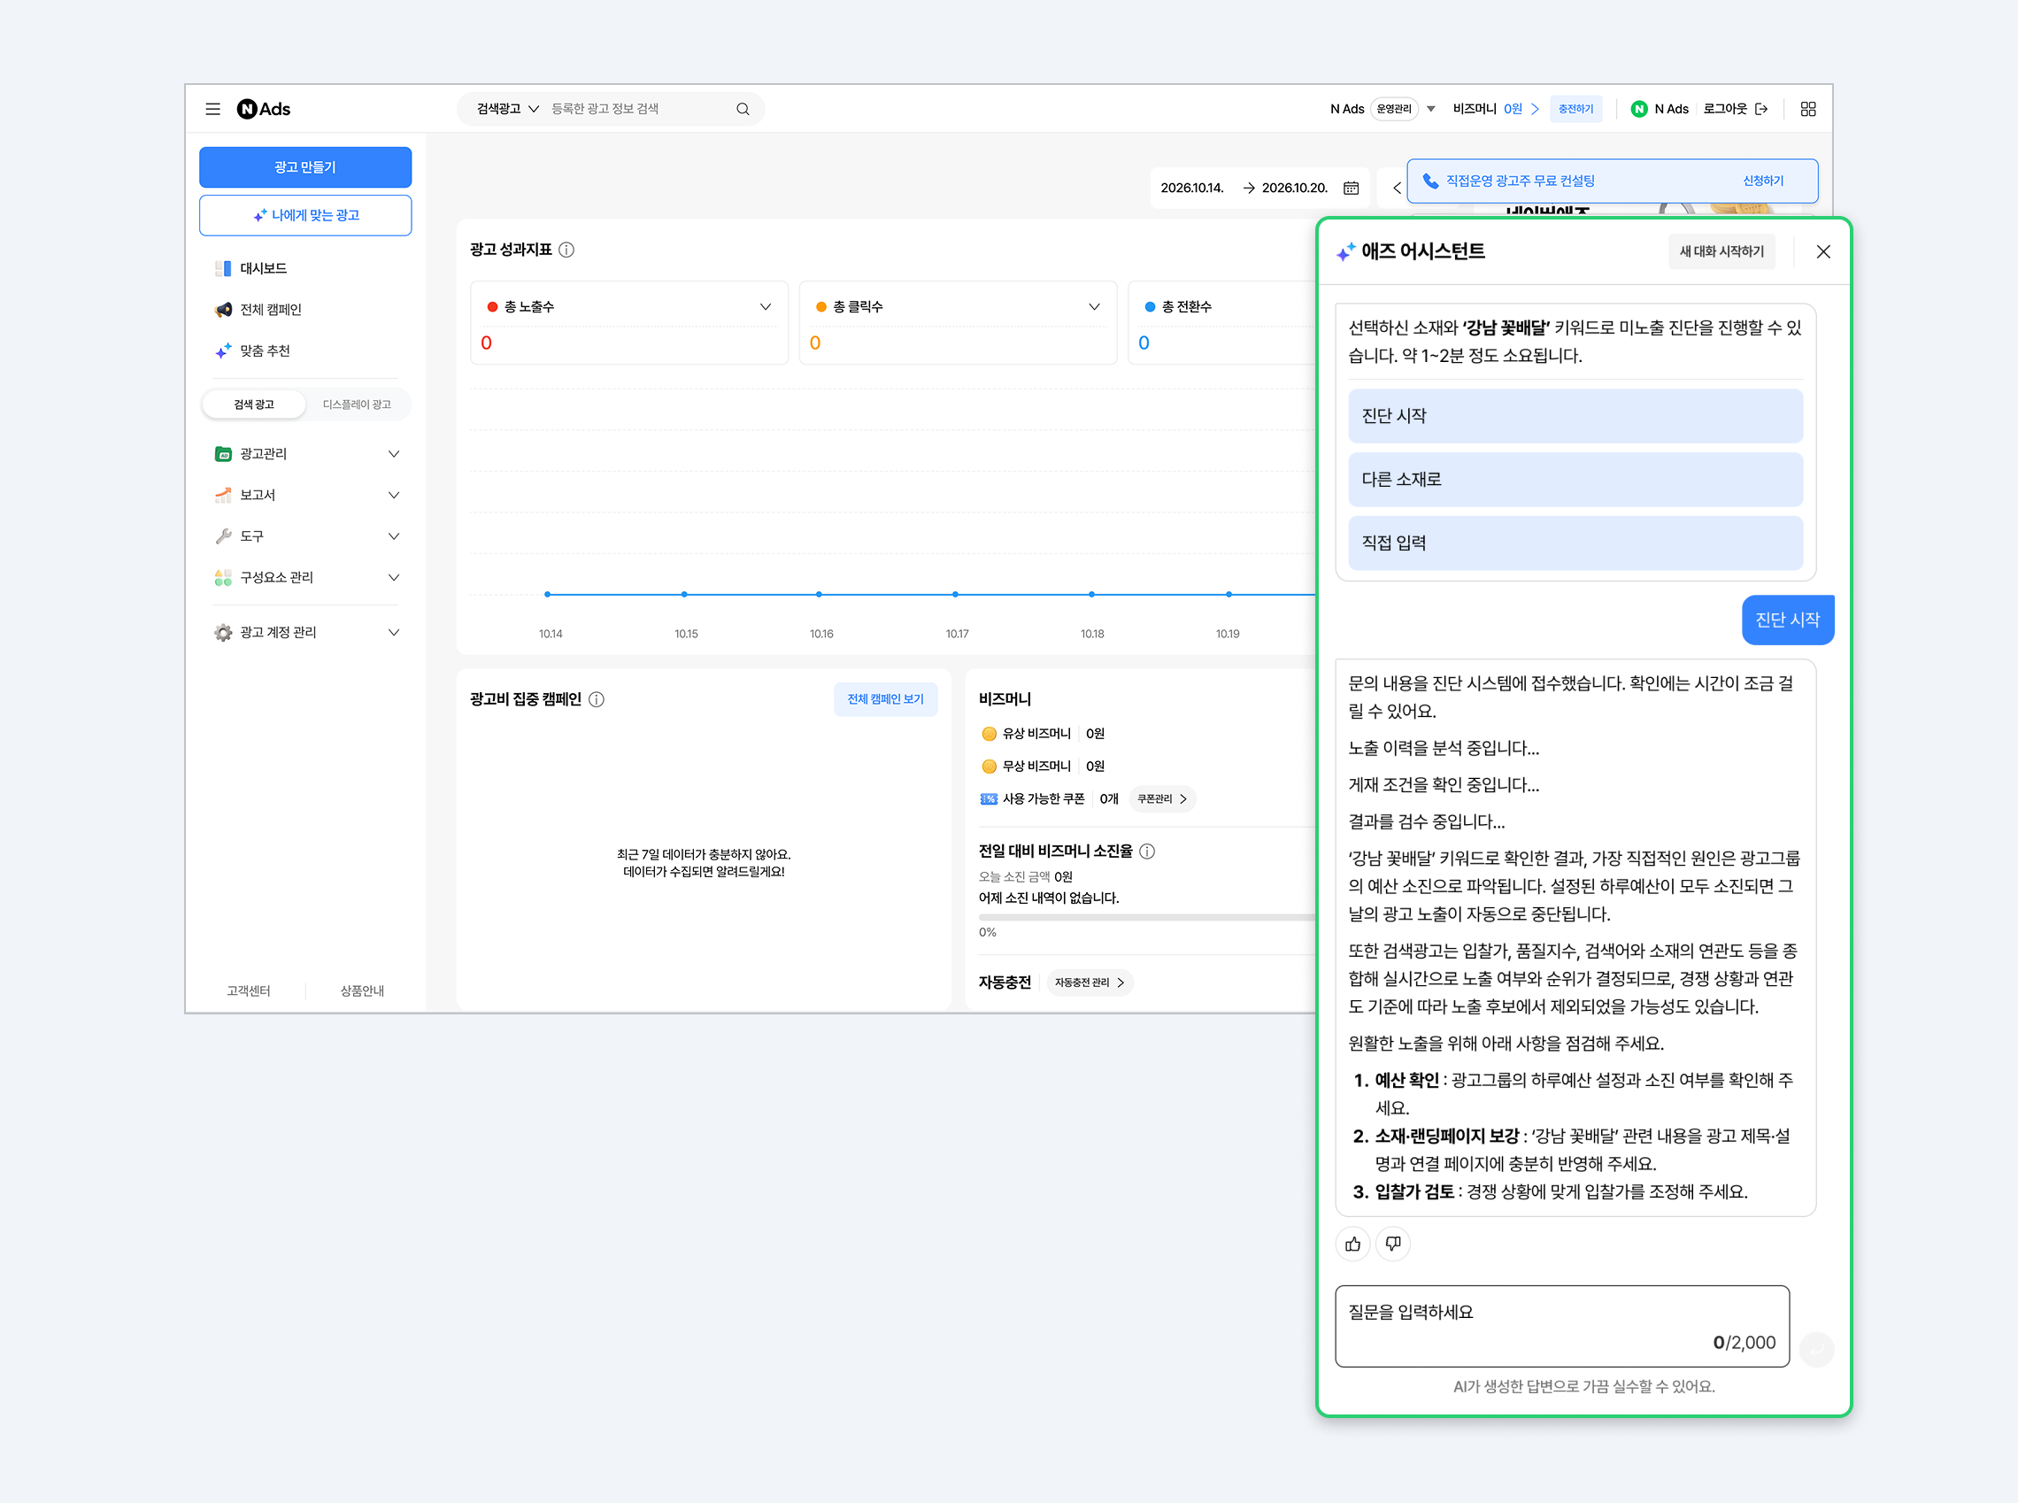
Task: Click the thumbs up feedback icon
Action: [1353, 1244]
